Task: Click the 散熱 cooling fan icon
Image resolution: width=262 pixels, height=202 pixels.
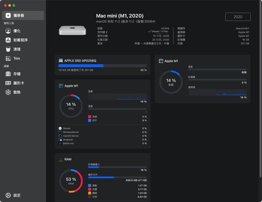Action: tap(8, 92)
